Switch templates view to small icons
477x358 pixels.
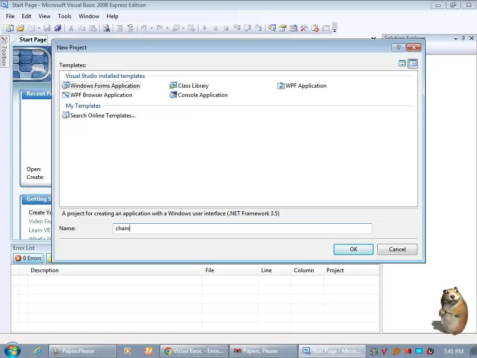[413, 63]
